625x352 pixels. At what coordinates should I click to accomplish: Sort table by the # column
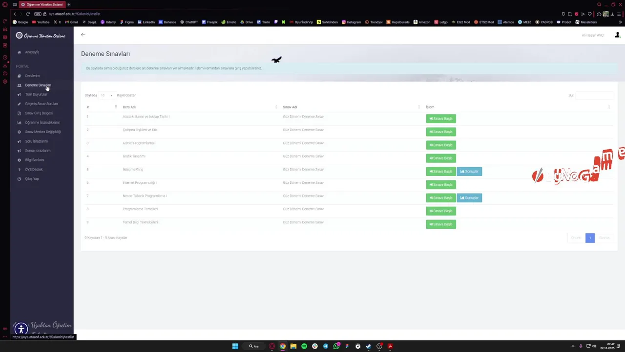click(102, 107)
